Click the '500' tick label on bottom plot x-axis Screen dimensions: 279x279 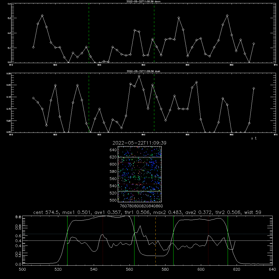(x=22, y=270)
